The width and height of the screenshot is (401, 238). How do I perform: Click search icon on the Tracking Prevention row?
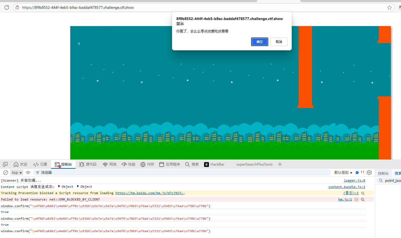(x=363, y=193)
